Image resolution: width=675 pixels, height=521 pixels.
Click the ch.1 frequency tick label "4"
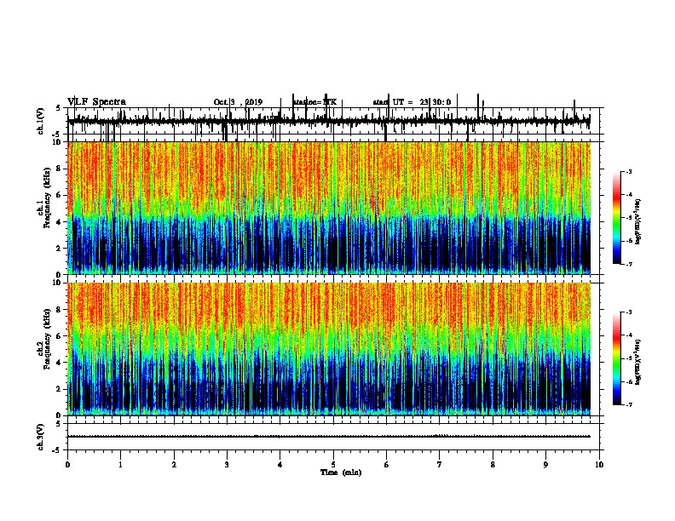59,222
